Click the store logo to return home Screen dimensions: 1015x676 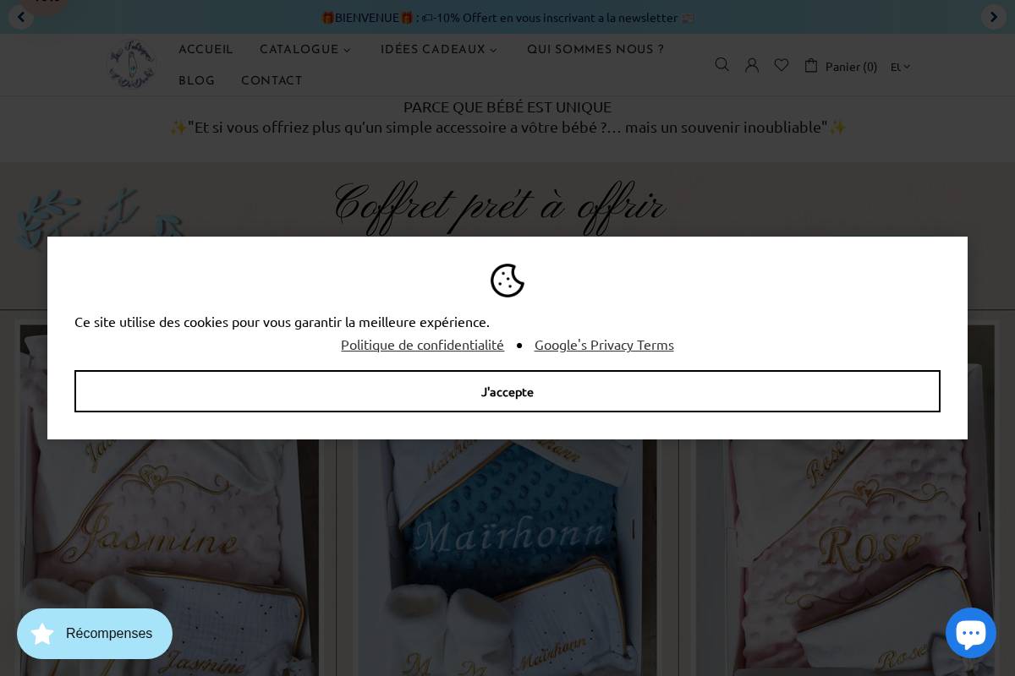tap(131, 64)
